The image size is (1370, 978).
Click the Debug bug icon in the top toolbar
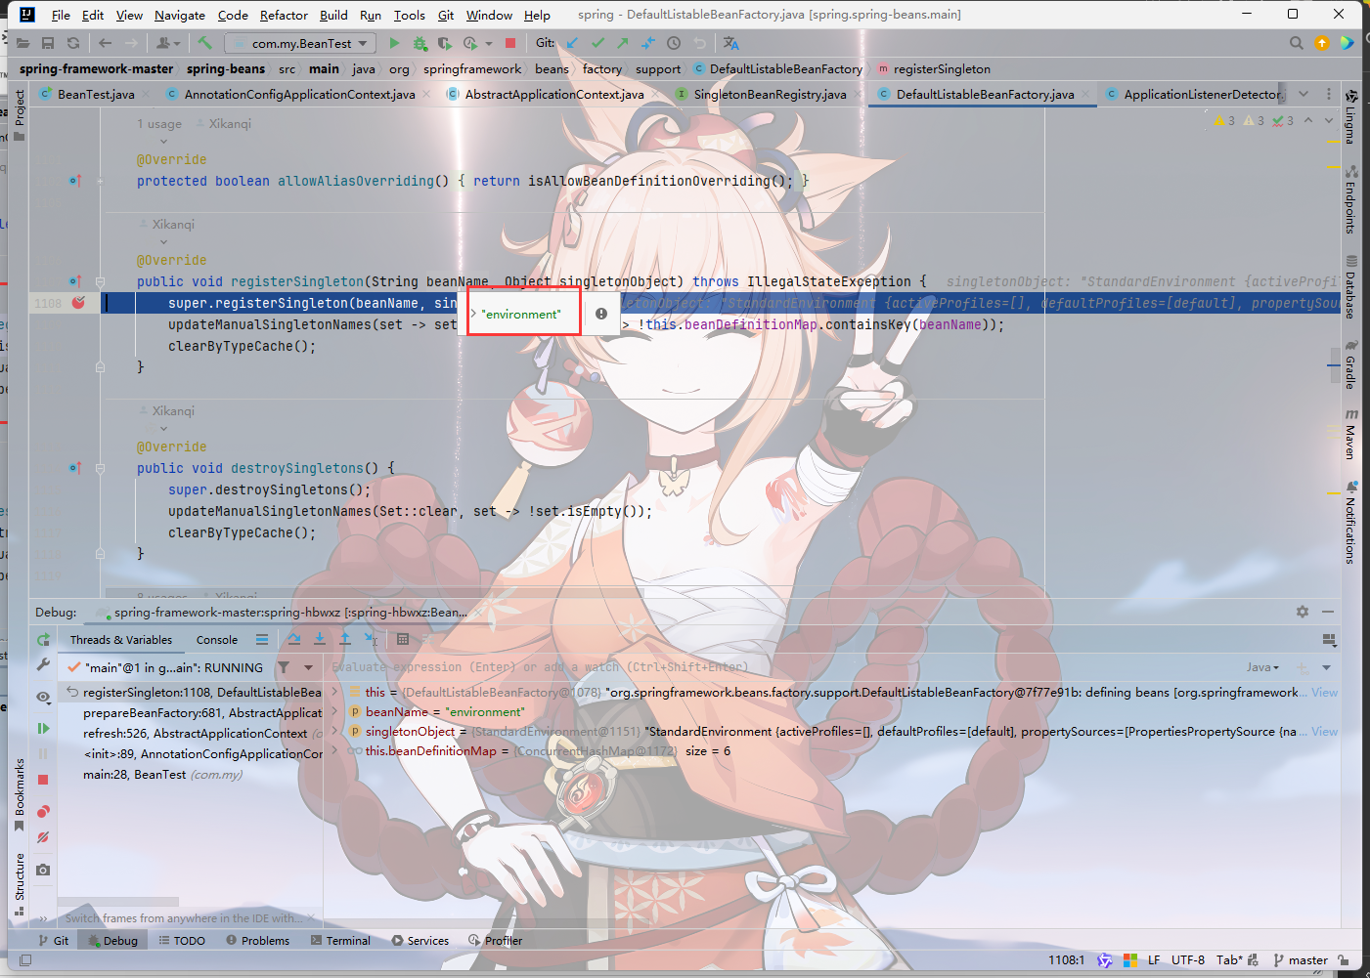click(x=420, y=43)
